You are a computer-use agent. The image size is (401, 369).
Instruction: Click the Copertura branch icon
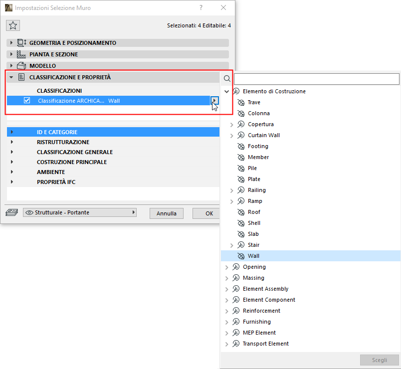(x=241, y=124)
